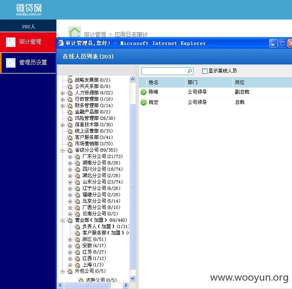
Task: Click 管理员设置 gear icon
Action: click(11, 62)
